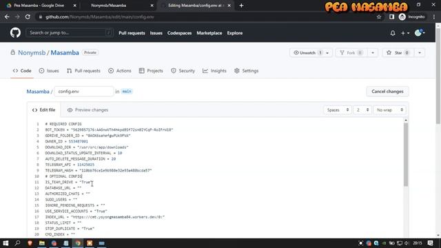Toggle the Chrome side panel icon
This screenshot has width=441, height=248.
click(391, 17)
